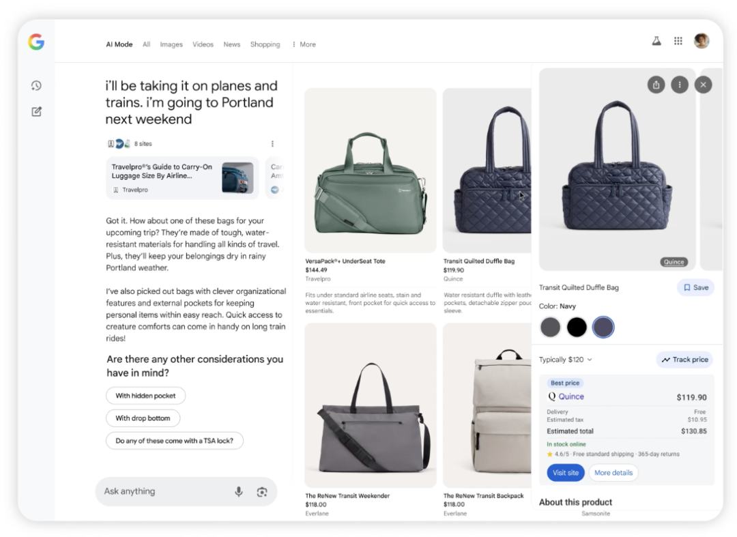737x537 pixels.
Task: Expand the Typically $120 price dropdown
Action: pyautogui.click(x=566, y=360)
